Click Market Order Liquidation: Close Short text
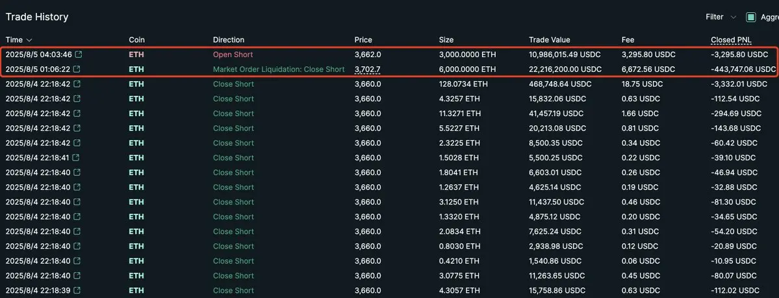Screen dimensions: 779x298 pyautogui.click(x=279, y=69)
